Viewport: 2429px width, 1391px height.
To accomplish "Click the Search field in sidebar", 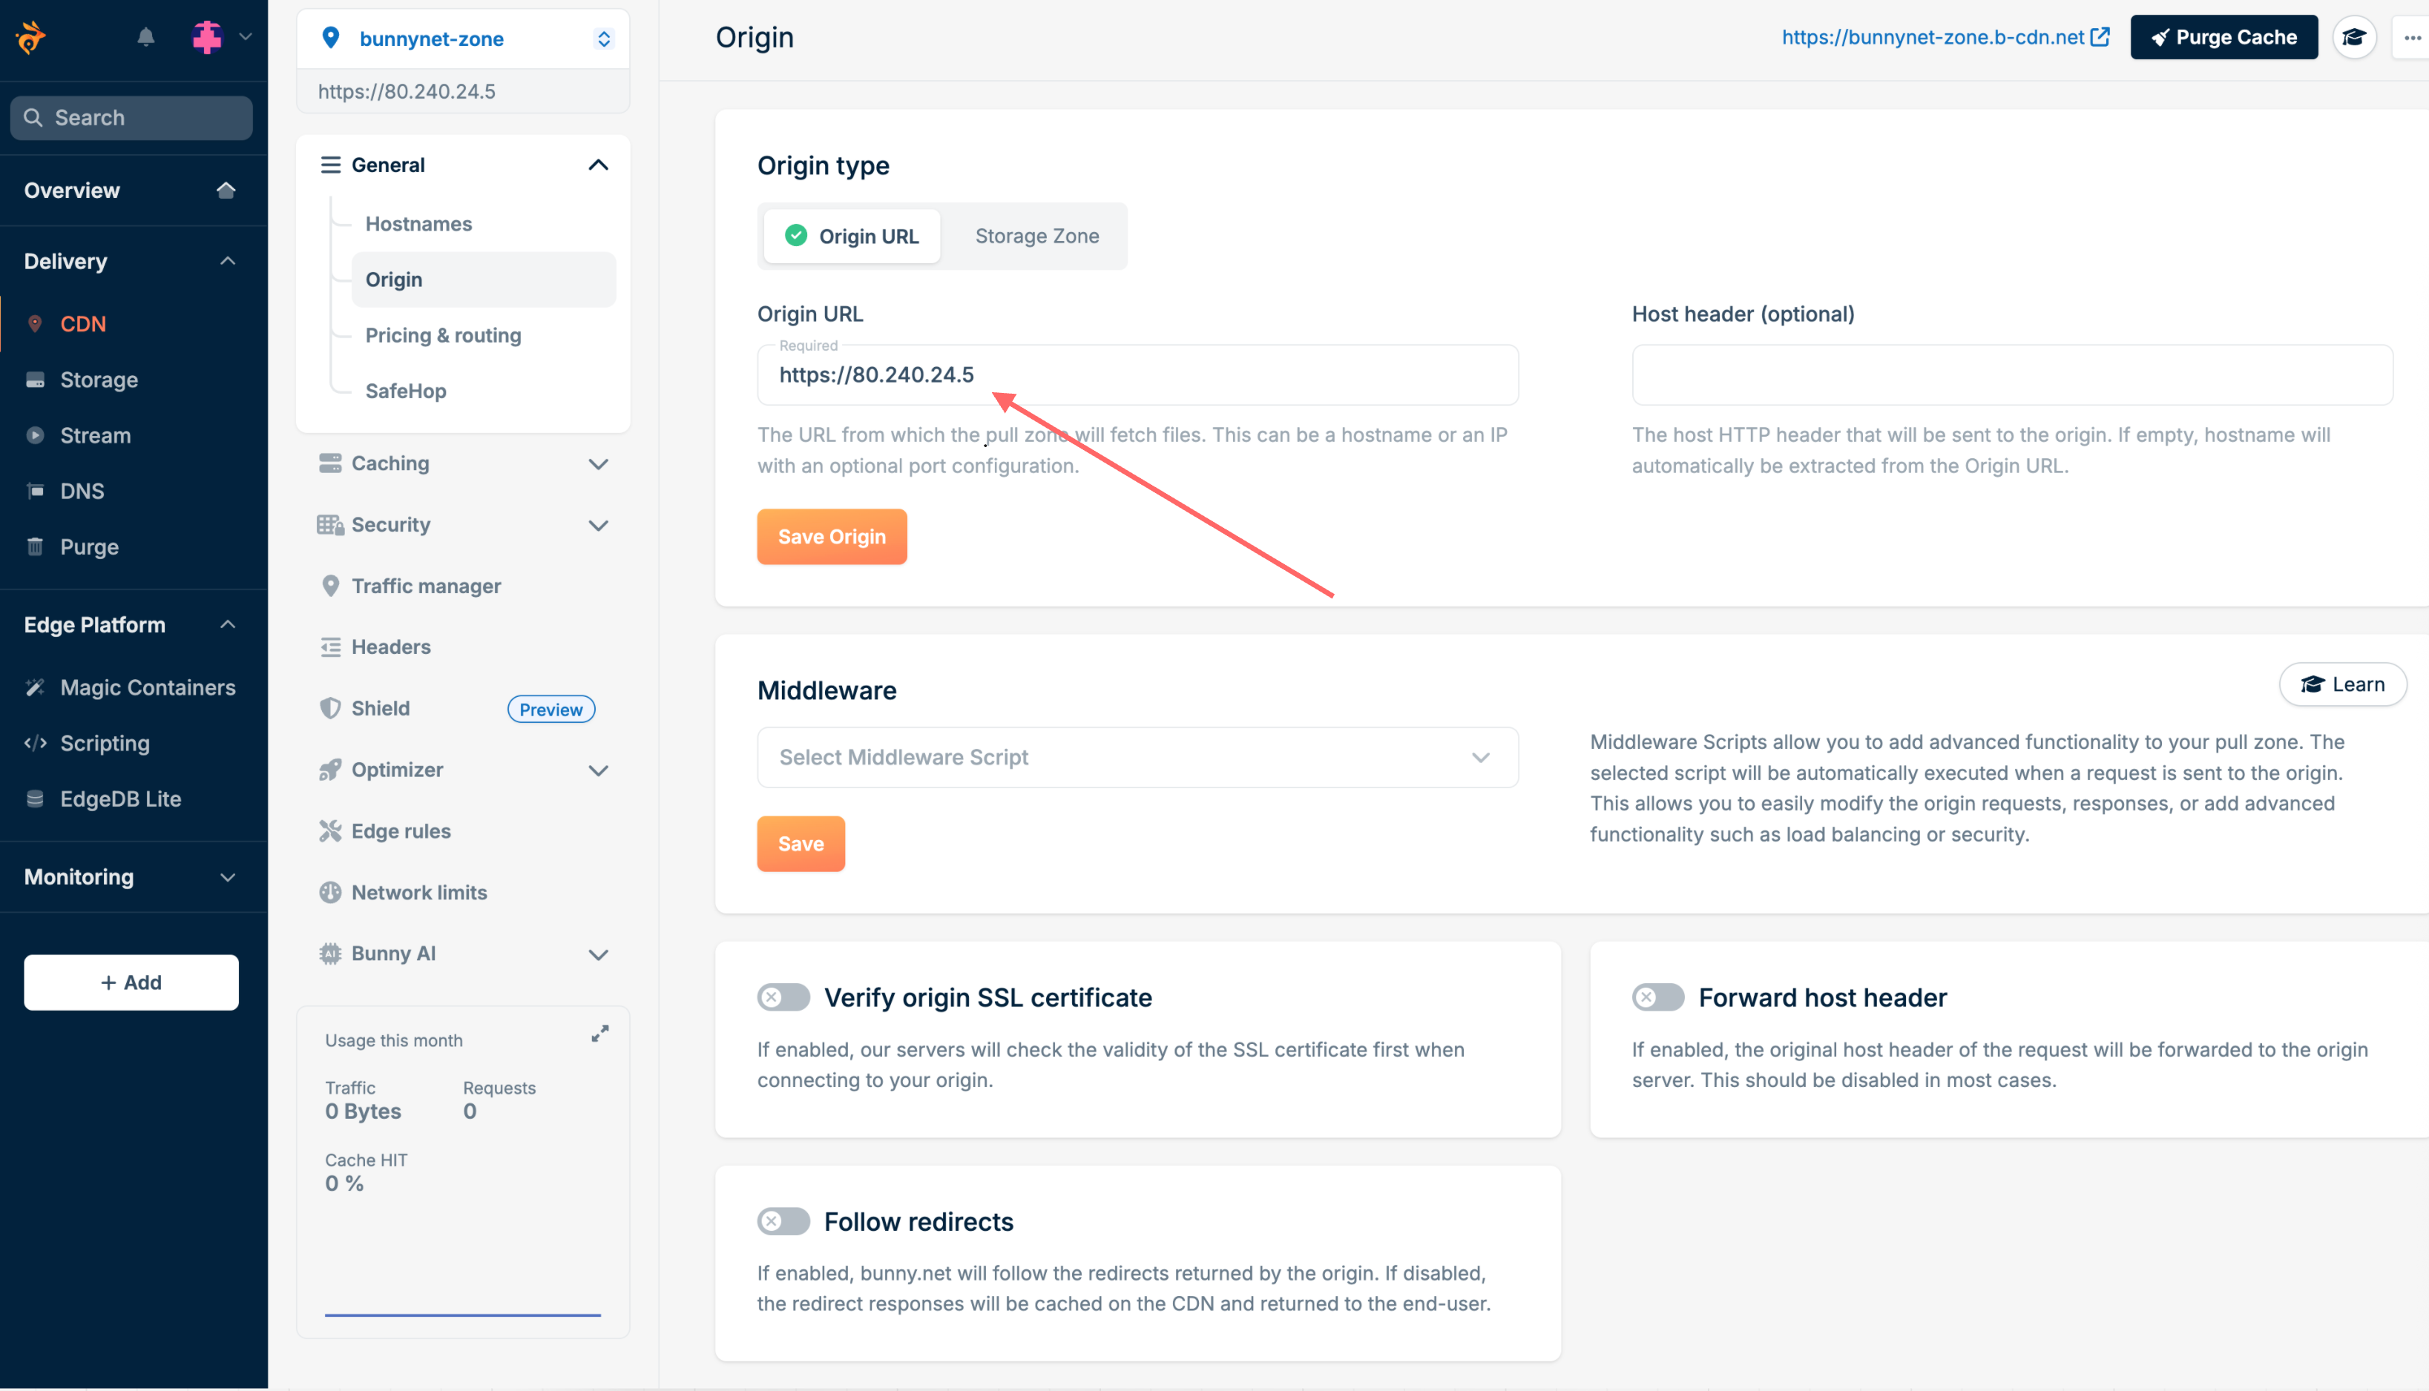I will [x=132, y=117].
